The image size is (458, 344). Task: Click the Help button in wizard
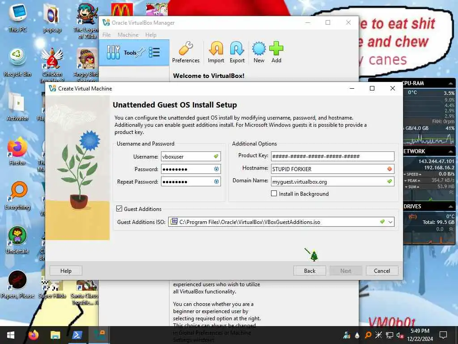[66, 271]
